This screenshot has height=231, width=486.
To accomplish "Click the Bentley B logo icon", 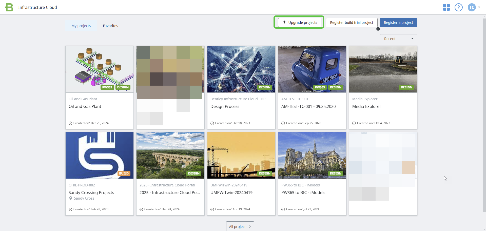I will pos(9,7).
